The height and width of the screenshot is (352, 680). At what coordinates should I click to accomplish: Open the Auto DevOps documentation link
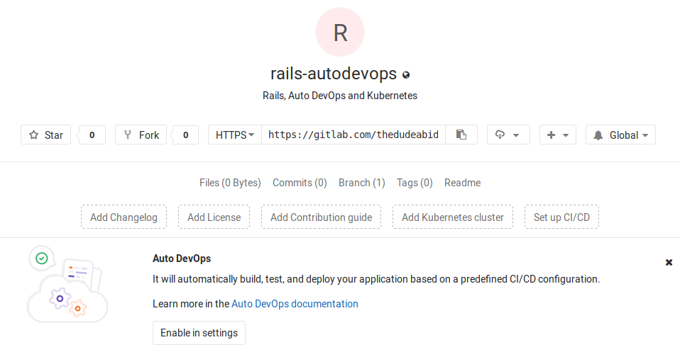[x=295, y=304]
